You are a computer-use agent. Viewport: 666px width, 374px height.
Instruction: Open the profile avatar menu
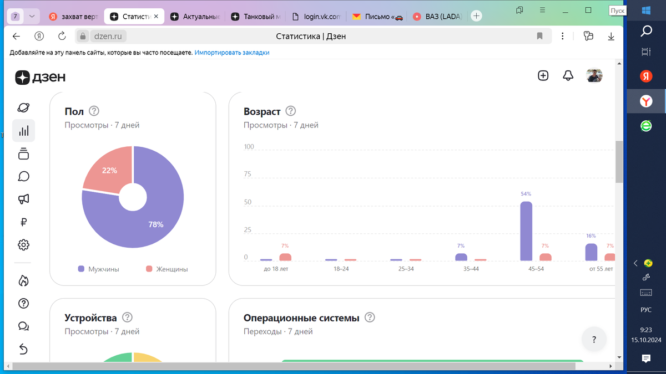point(594,76)
